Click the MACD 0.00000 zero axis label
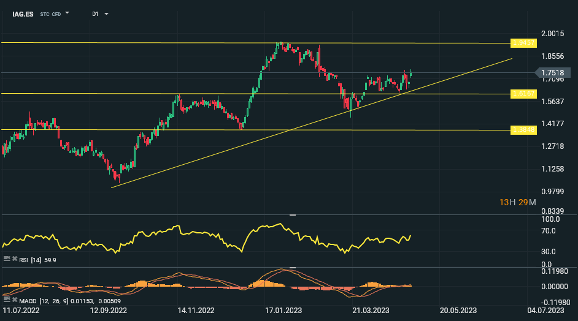Image resolution: width=578 pixels, height=321 pixels. (555, 287)
